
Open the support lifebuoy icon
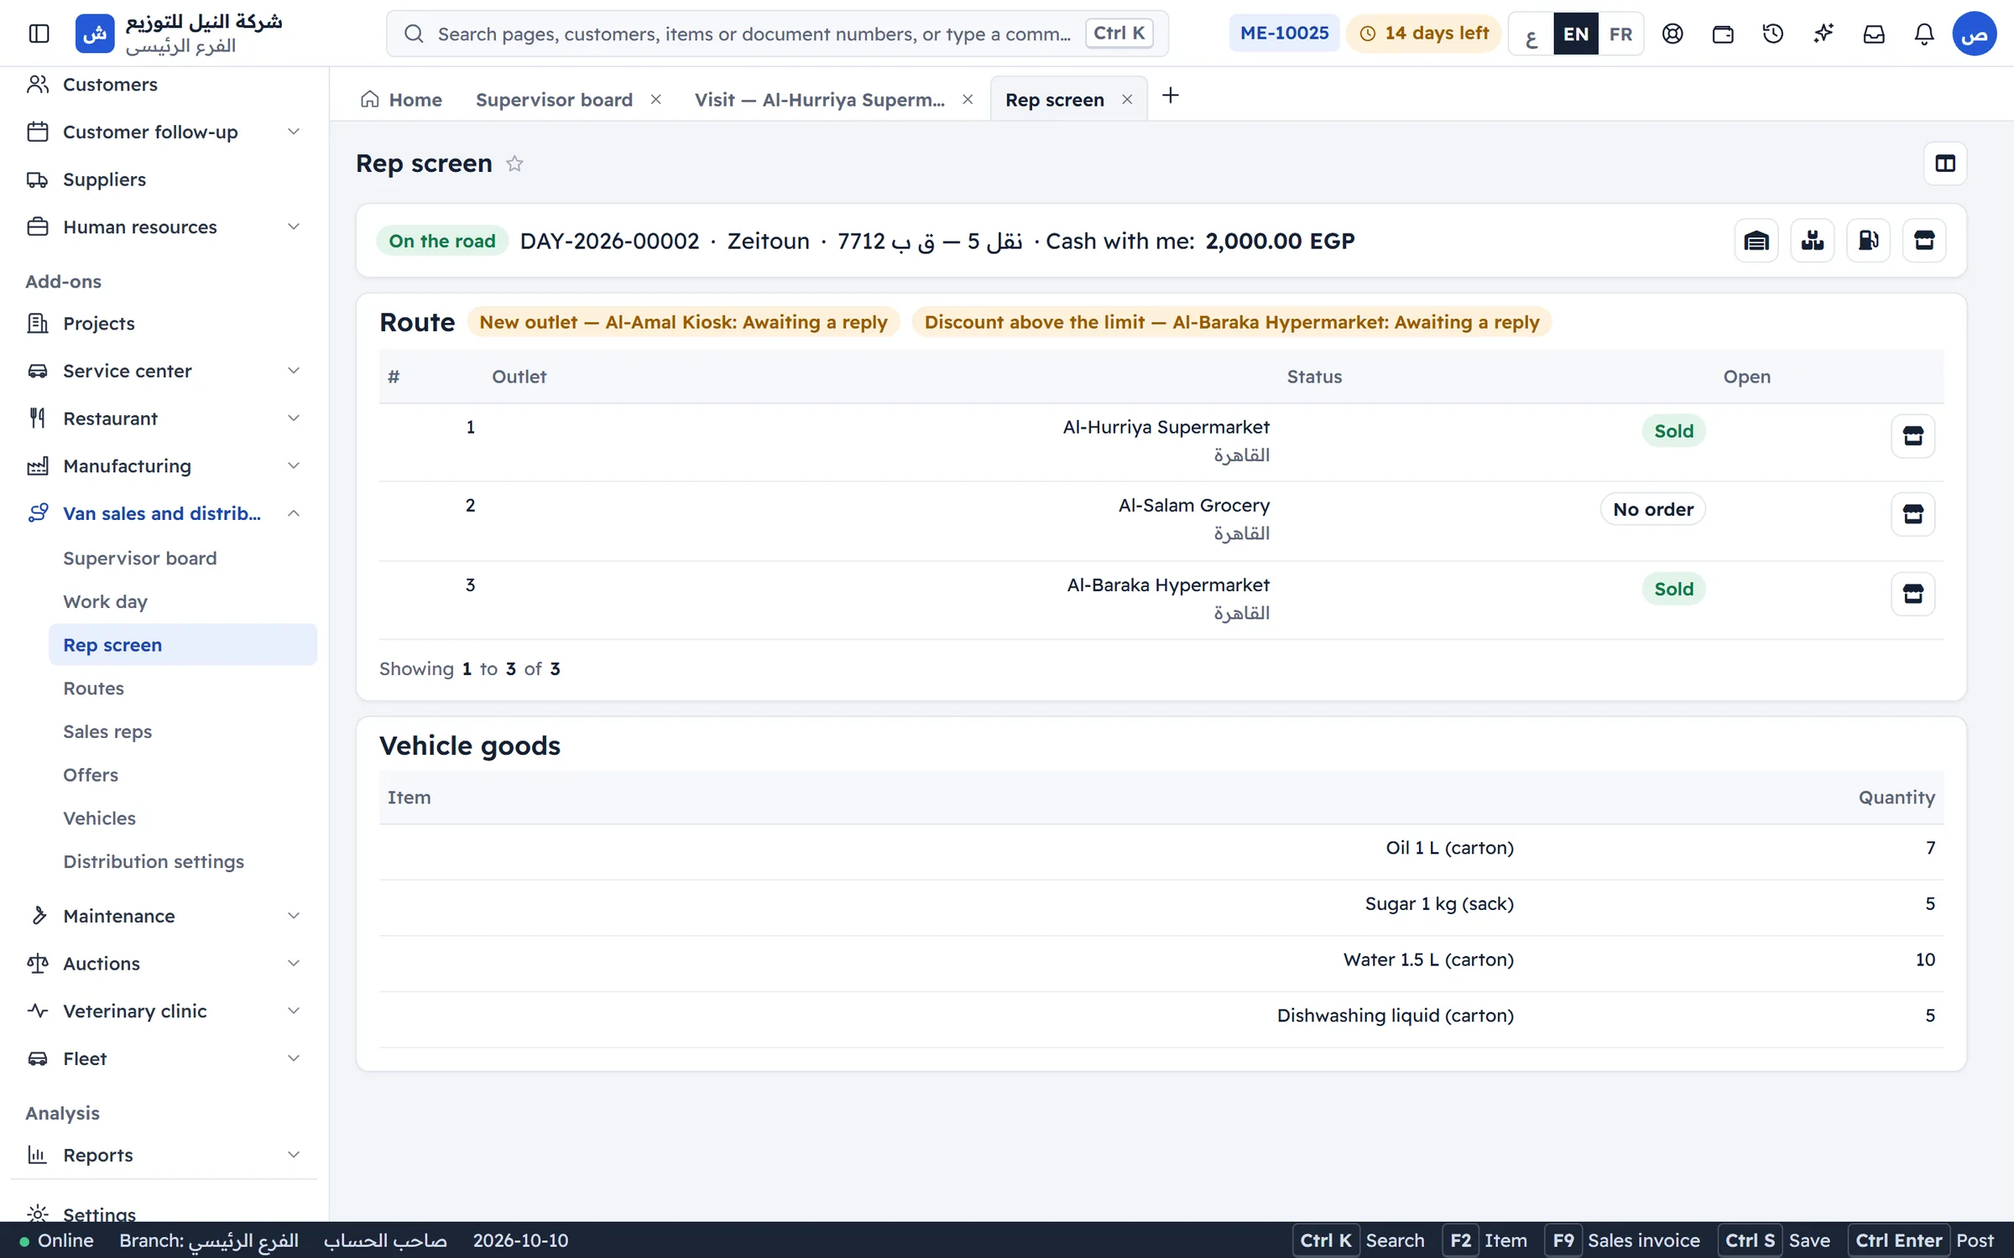point(1672,34)
